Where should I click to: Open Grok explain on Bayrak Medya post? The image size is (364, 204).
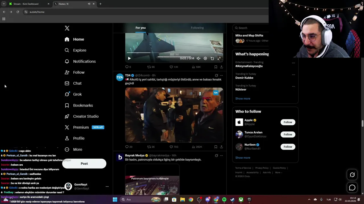point(216,155)
